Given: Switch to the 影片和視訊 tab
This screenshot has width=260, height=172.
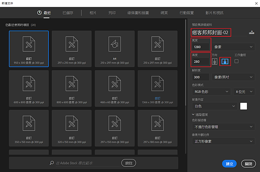Looking at the screenshot, I should pos(214,13).
